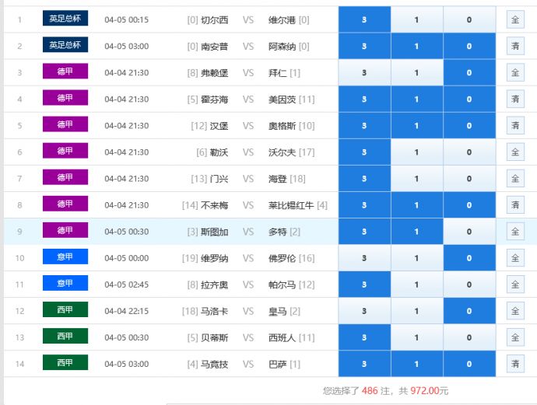Click the VS text for 门兴 vs 海登

tap(248, 179)
